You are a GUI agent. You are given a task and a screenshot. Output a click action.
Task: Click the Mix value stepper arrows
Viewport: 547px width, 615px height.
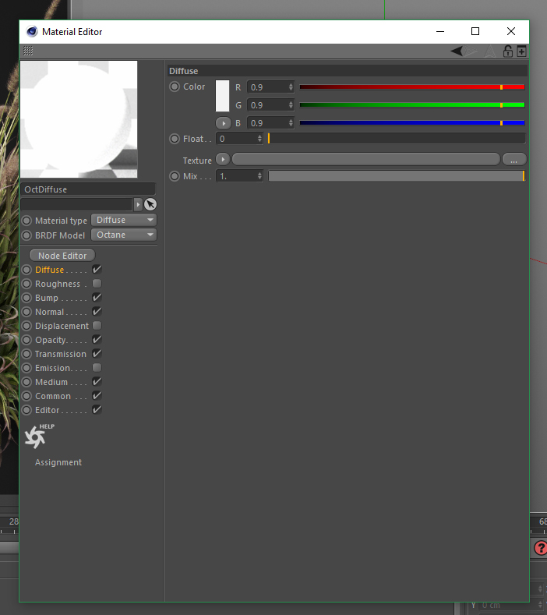259,176
